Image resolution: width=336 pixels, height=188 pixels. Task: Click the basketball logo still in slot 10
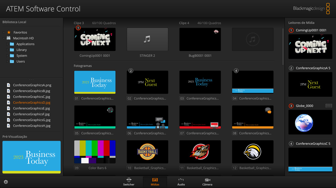coord(147,152)
